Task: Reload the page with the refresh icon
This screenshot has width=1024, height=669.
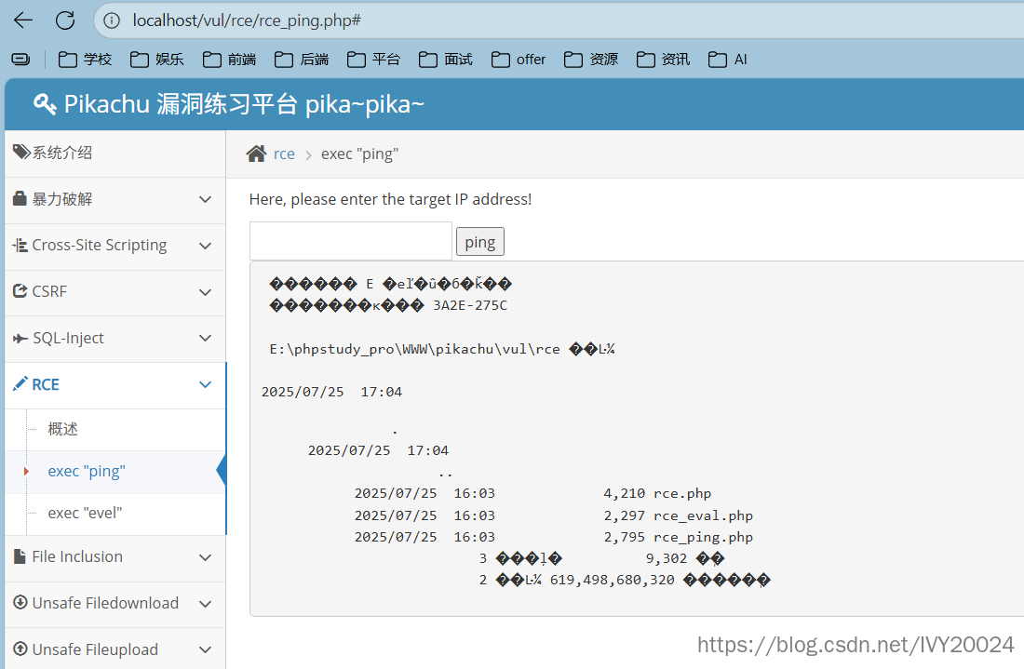Action: tap(64, 20)
